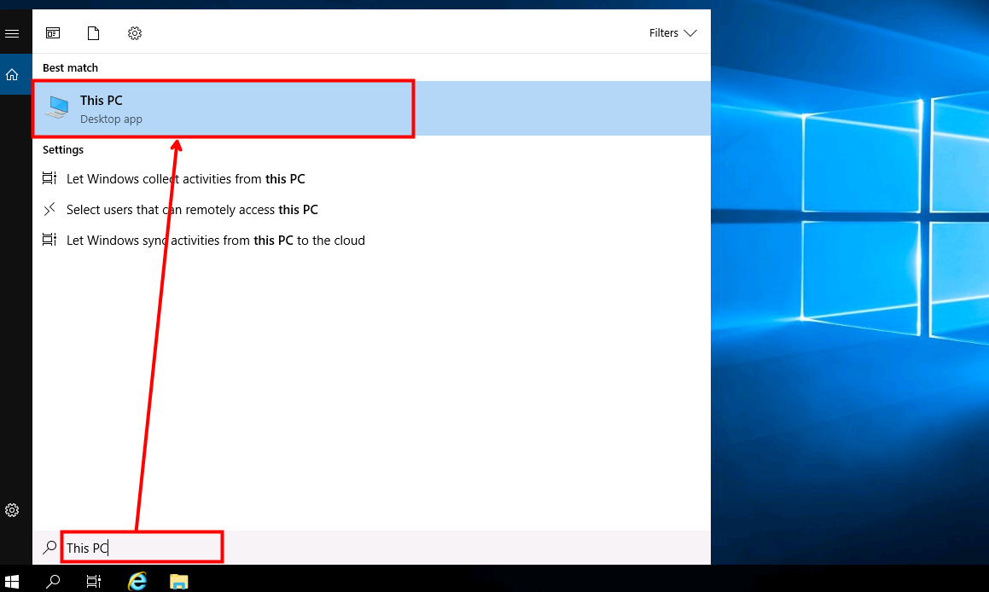Open Task View on taskbar

pyautogui.click(x=93, y=581)
